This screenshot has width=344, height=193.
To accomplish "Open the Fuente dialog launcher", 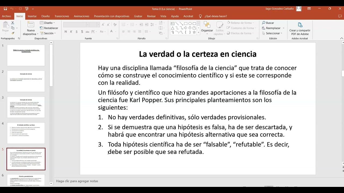I will click(117, 38).
